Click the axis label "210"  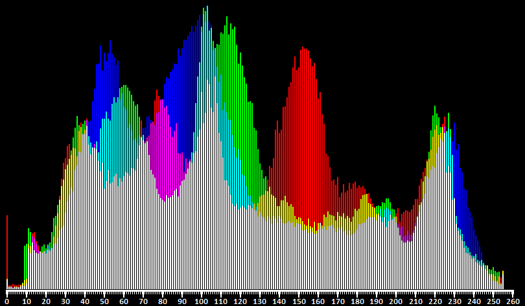[415, 301]
